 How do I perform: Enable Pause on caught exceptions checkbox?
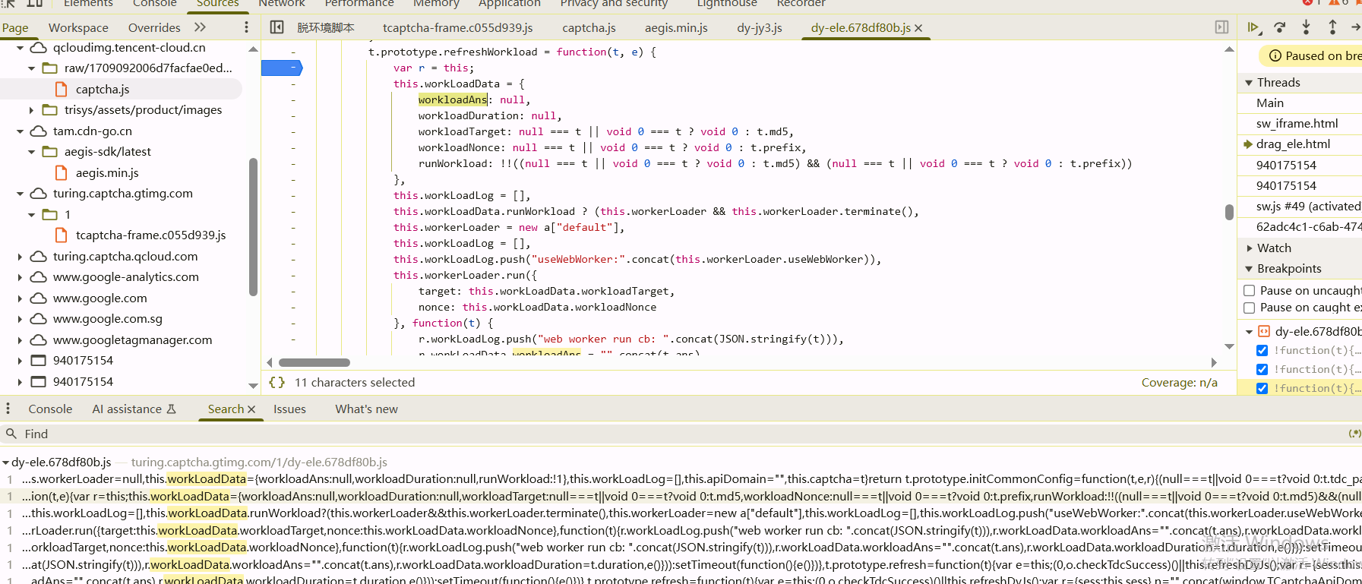(1250, 308)
